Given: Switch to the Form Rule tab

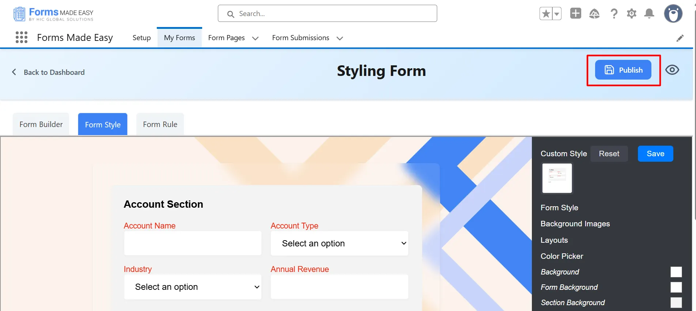Looking at the screenshot, I should (x=160, y=124).
